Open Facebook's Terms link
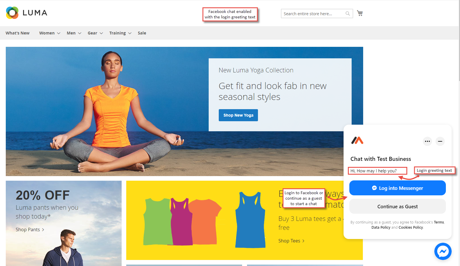 (439, 222)
